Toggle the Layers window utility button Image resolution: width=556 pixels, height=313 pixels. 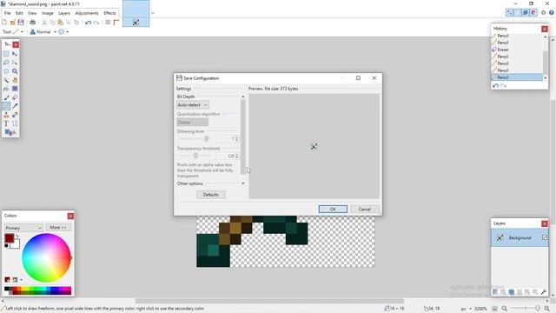[x=526, y=13]
